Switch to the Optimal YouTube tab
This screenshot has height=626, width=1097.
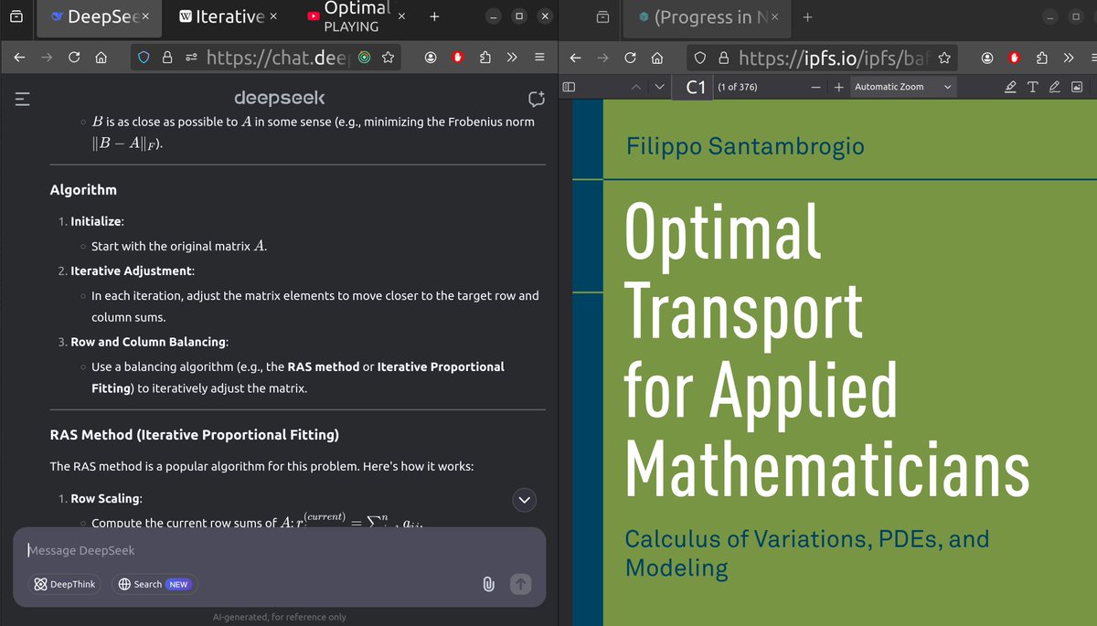357,16
